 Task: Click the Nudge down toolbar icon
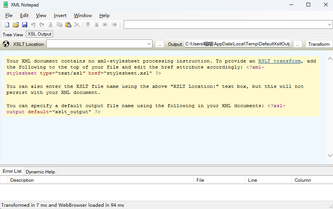click(x=96, y=25)
